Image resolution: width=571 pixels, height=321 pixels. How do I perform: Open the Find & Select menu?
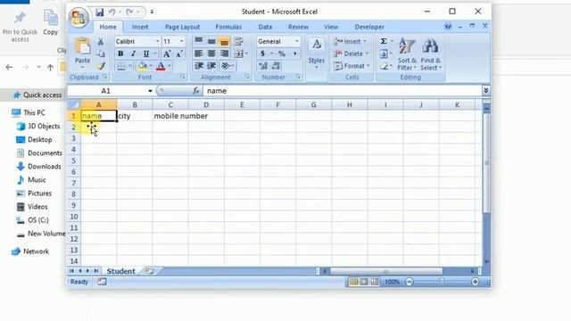point(430,54)
